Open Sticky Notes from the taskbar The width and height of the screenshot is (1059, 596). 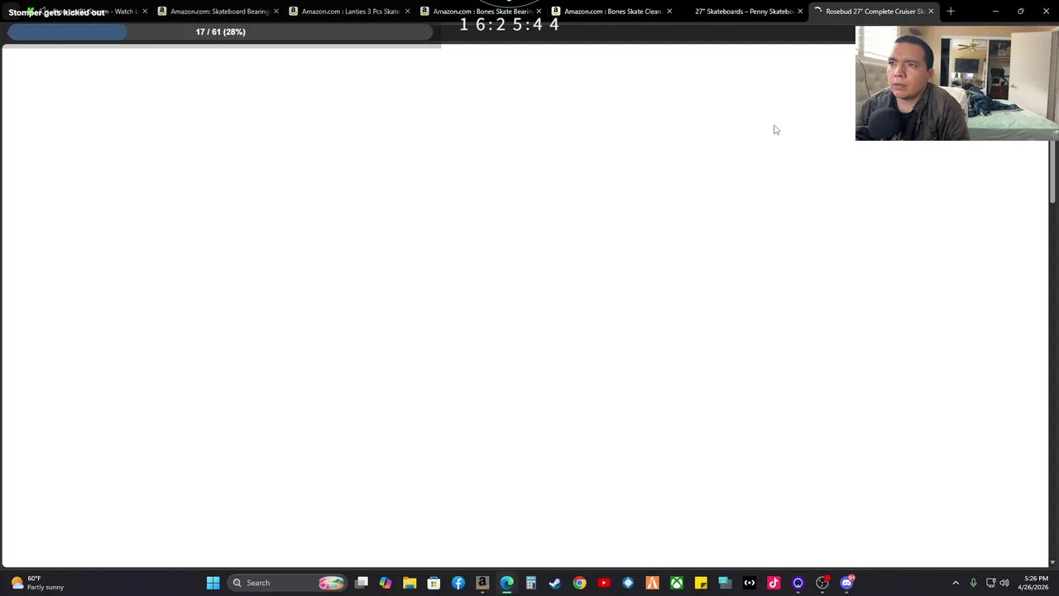(701, 583)
